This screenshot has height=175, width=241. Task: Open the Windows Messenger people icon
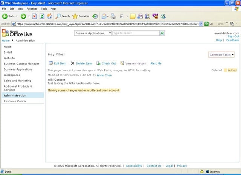[163, 16]
